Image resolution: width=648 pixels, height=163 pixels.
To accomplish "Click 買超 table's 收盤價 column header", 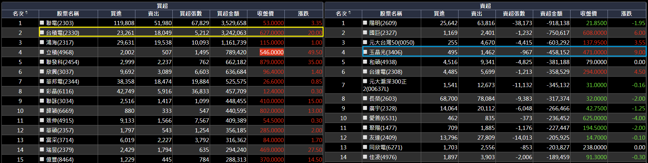I will [x=266, y=14].
